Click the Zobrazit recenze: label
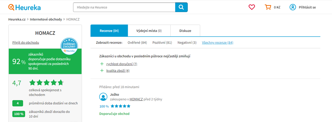Screen dimensions: 332x122 (109, 43)
